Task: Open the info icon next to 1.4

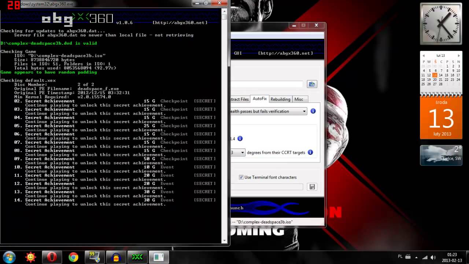Action: pos(240,138)
